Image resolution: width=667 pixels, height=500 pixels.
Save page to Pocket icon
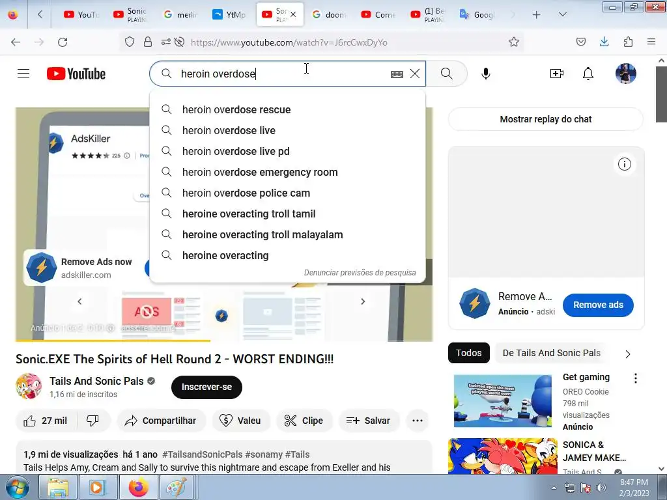[x=580, y=42]
